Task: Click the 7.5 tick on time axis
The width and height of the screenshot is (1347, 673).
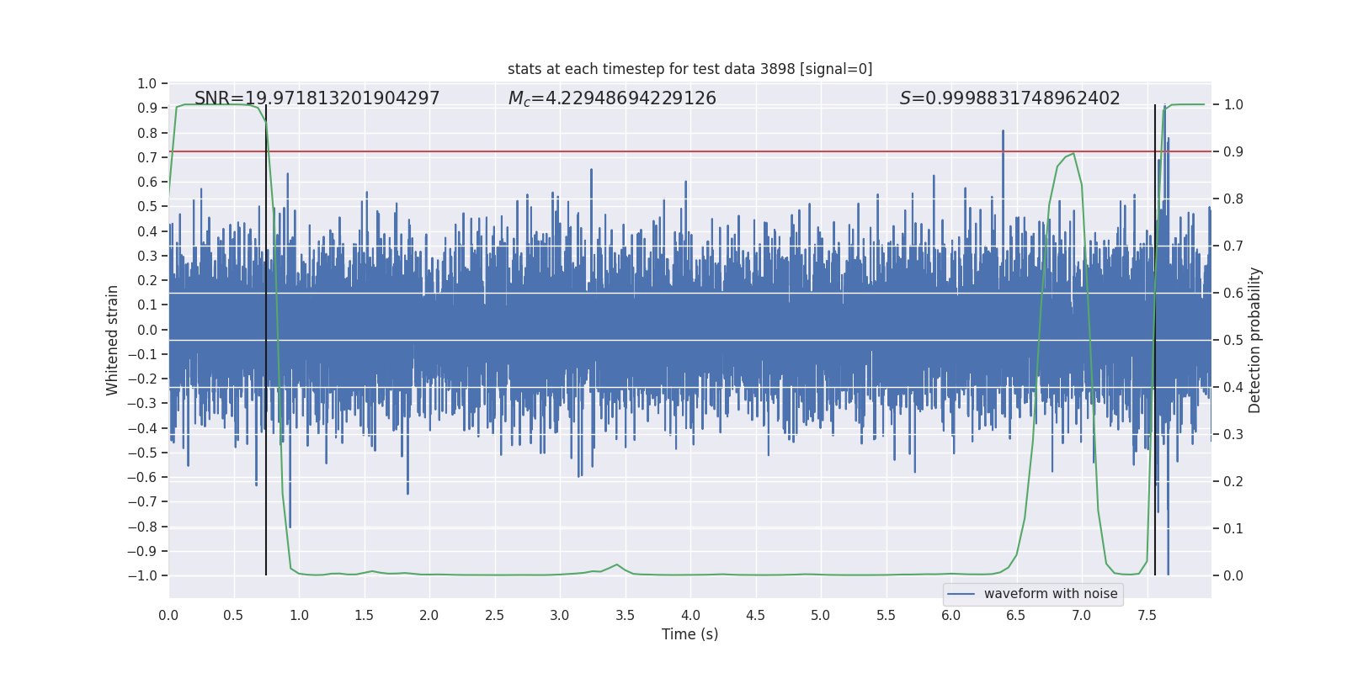Action: [1147, 615]
